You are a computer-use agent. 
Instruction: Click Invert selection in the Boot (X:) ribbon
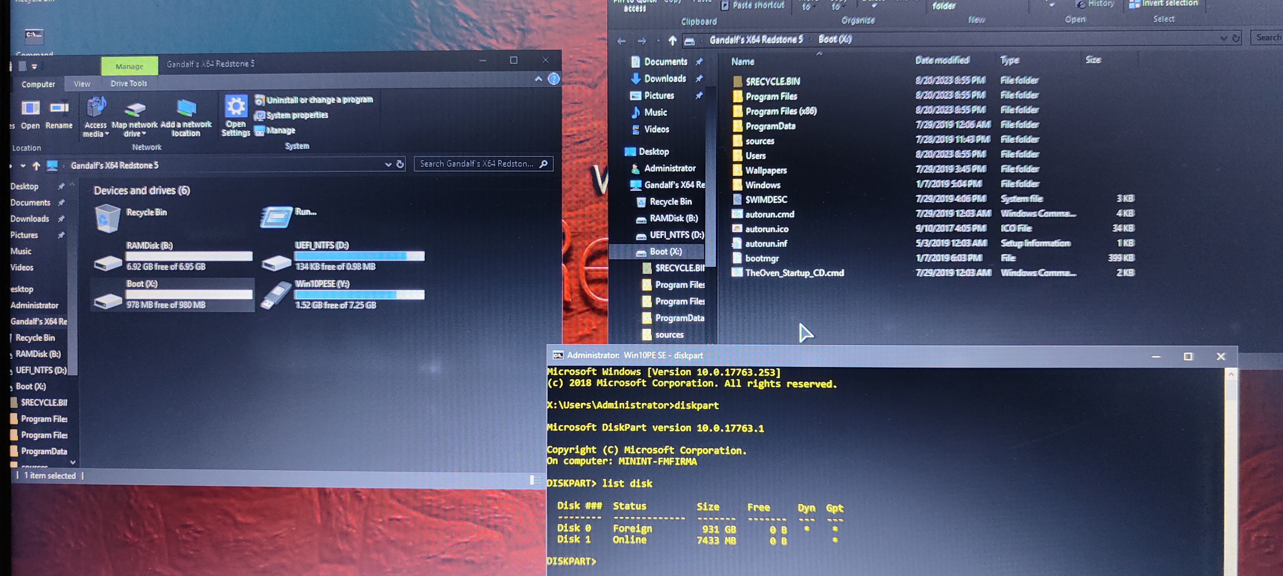tap(1163, 3)
